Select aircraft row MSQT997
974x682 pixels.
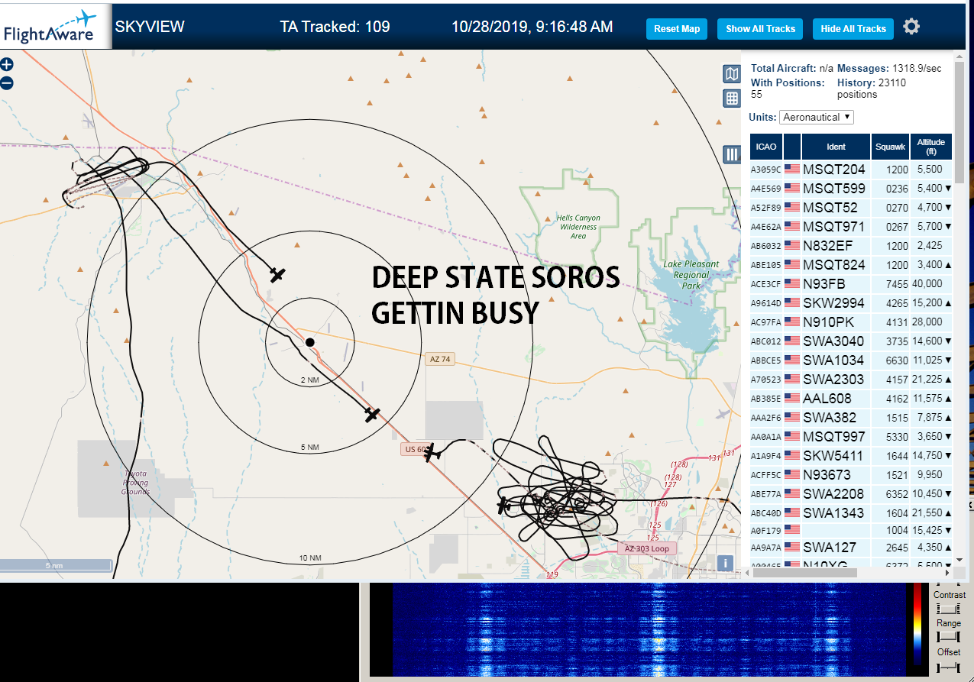point(851,437)
